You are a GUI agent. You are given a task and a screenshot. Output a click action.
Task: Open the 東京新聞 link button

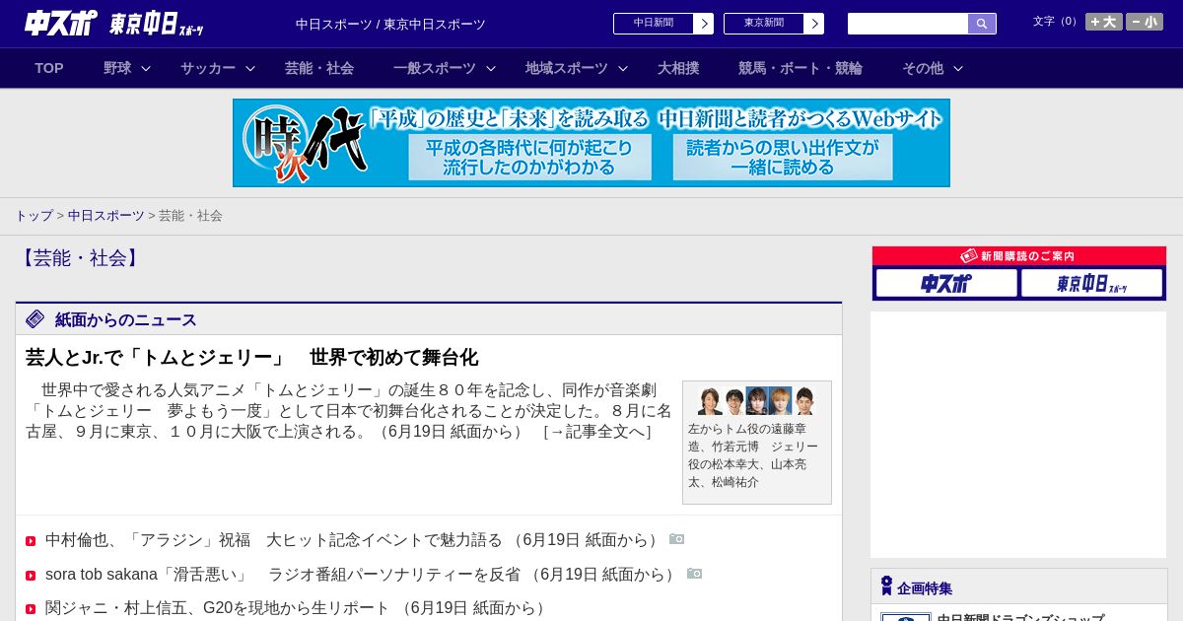click(x=764, y=24)
